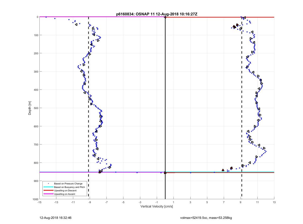Viewport: 303px width, 224px height.
Task: Click the Depth [m] axis label
Action: pyautogui.click(x=30, y=108)
